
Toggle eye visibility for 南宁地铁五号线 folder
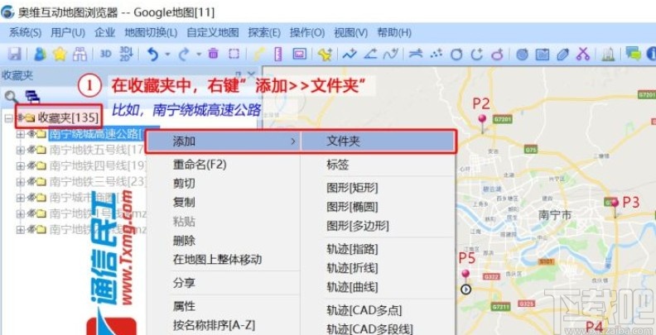pos(31,150)
